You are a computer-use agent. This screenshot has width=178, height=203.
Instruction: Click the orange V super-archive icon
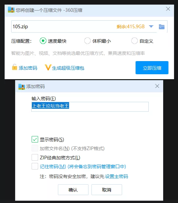tap(48, 67)
